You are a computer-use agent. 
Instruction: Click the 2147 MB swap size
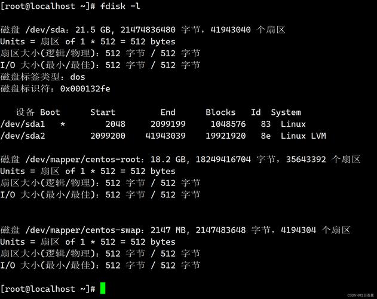click(x=170, y=230)
